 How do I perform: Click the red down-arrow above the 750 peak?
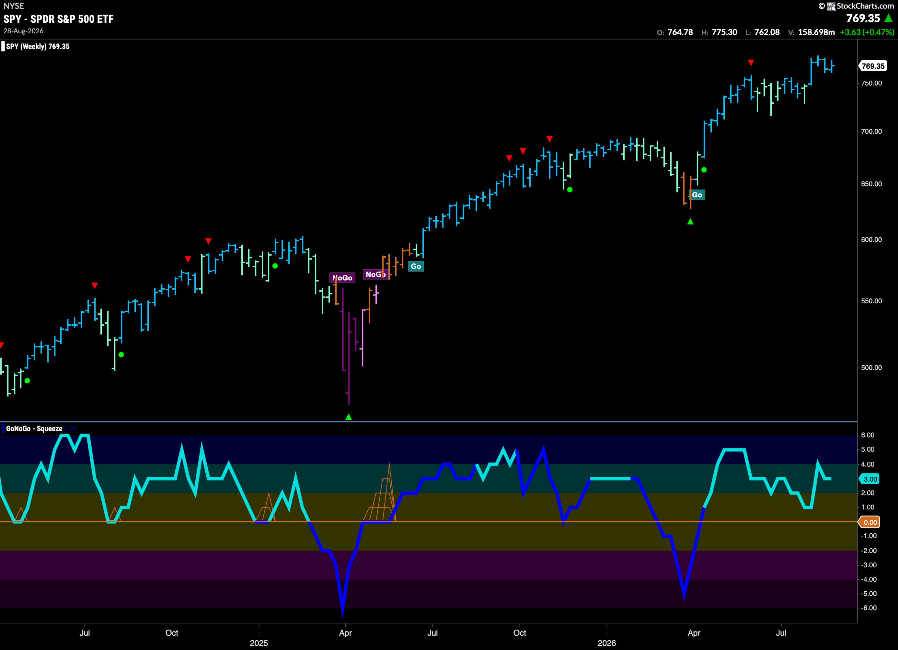point(751,62)
